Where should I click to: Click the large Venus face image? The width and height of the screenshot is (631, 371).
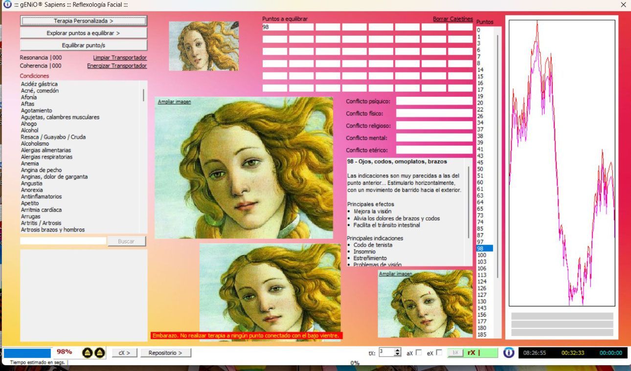pyautogui.click(x=244, y=168)
